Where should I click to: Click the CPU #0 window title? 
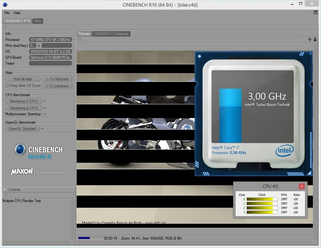pyautogui.click(x=270, y=186)
